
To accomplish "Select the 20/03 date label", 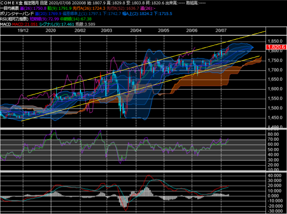I will tap(107, 30).
